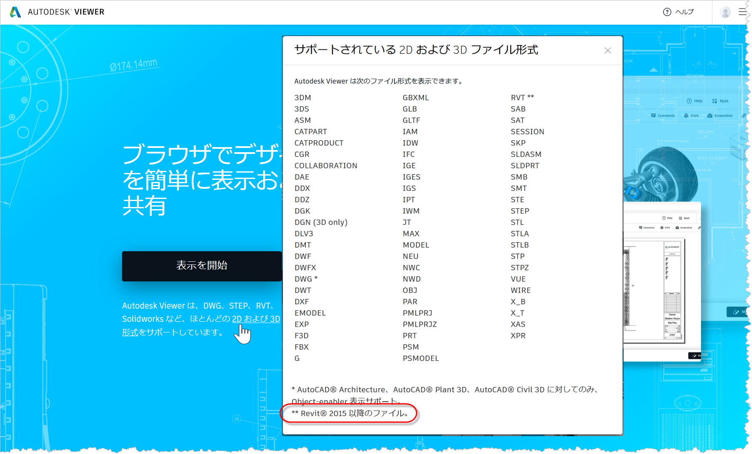Click the user profile avatar icon
The image size is (752, 454).
tap(725, 12)
